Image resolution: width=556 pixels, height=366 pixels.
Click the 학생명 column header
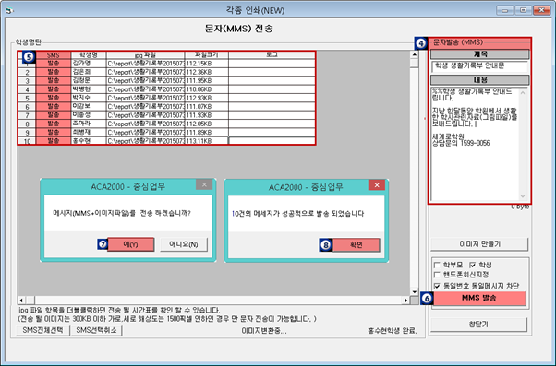click(x=89, y=55)
